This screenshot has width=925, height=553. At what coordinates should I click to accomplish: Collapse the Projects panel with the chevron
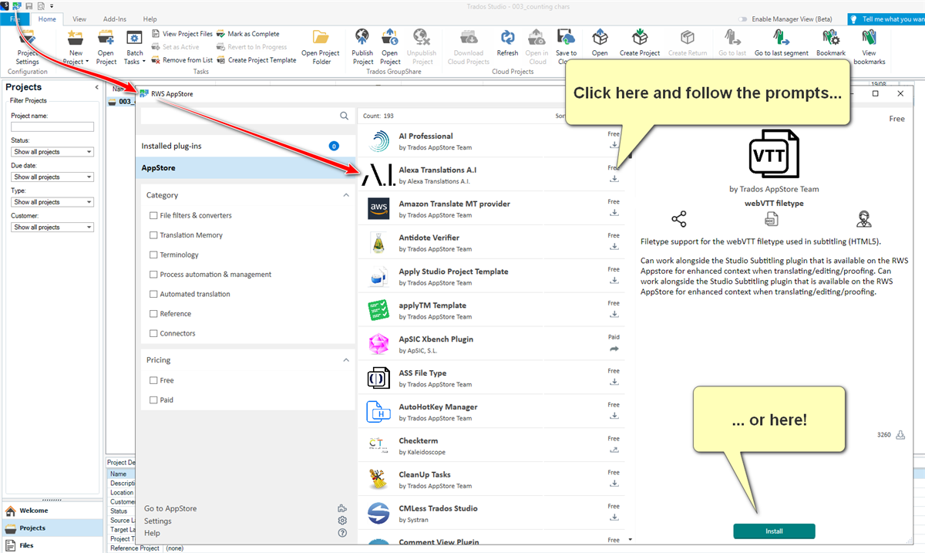point(96,87)
